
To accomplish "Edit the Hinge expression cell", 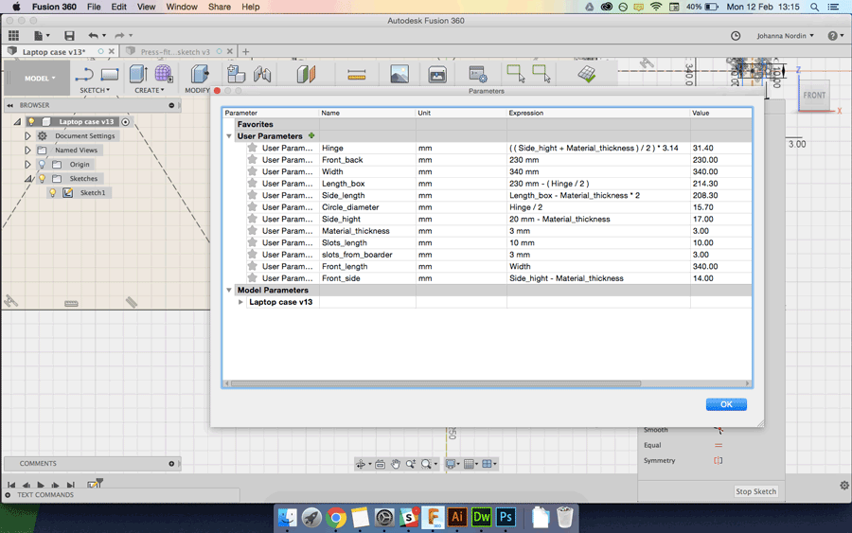I will pyautogui.click(x=598, y=148).
